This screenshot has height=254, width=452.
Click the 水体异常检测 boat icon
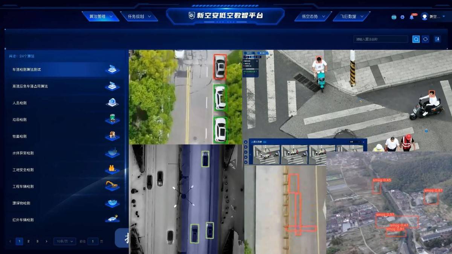tap(112, 153)
